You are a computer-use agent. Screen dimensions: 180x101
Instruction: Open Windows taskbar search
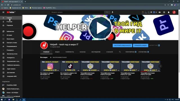click(5, 100)
